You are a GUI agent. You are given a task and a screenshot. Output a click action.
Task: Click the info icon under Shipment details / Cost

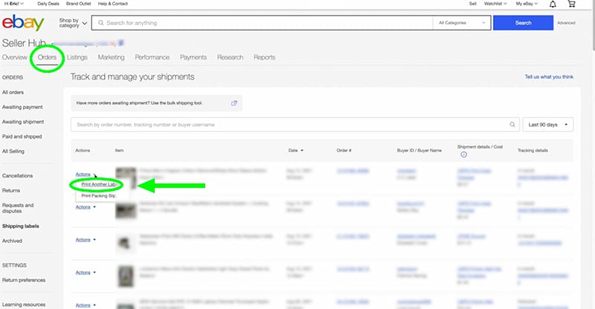coord(463,154)
